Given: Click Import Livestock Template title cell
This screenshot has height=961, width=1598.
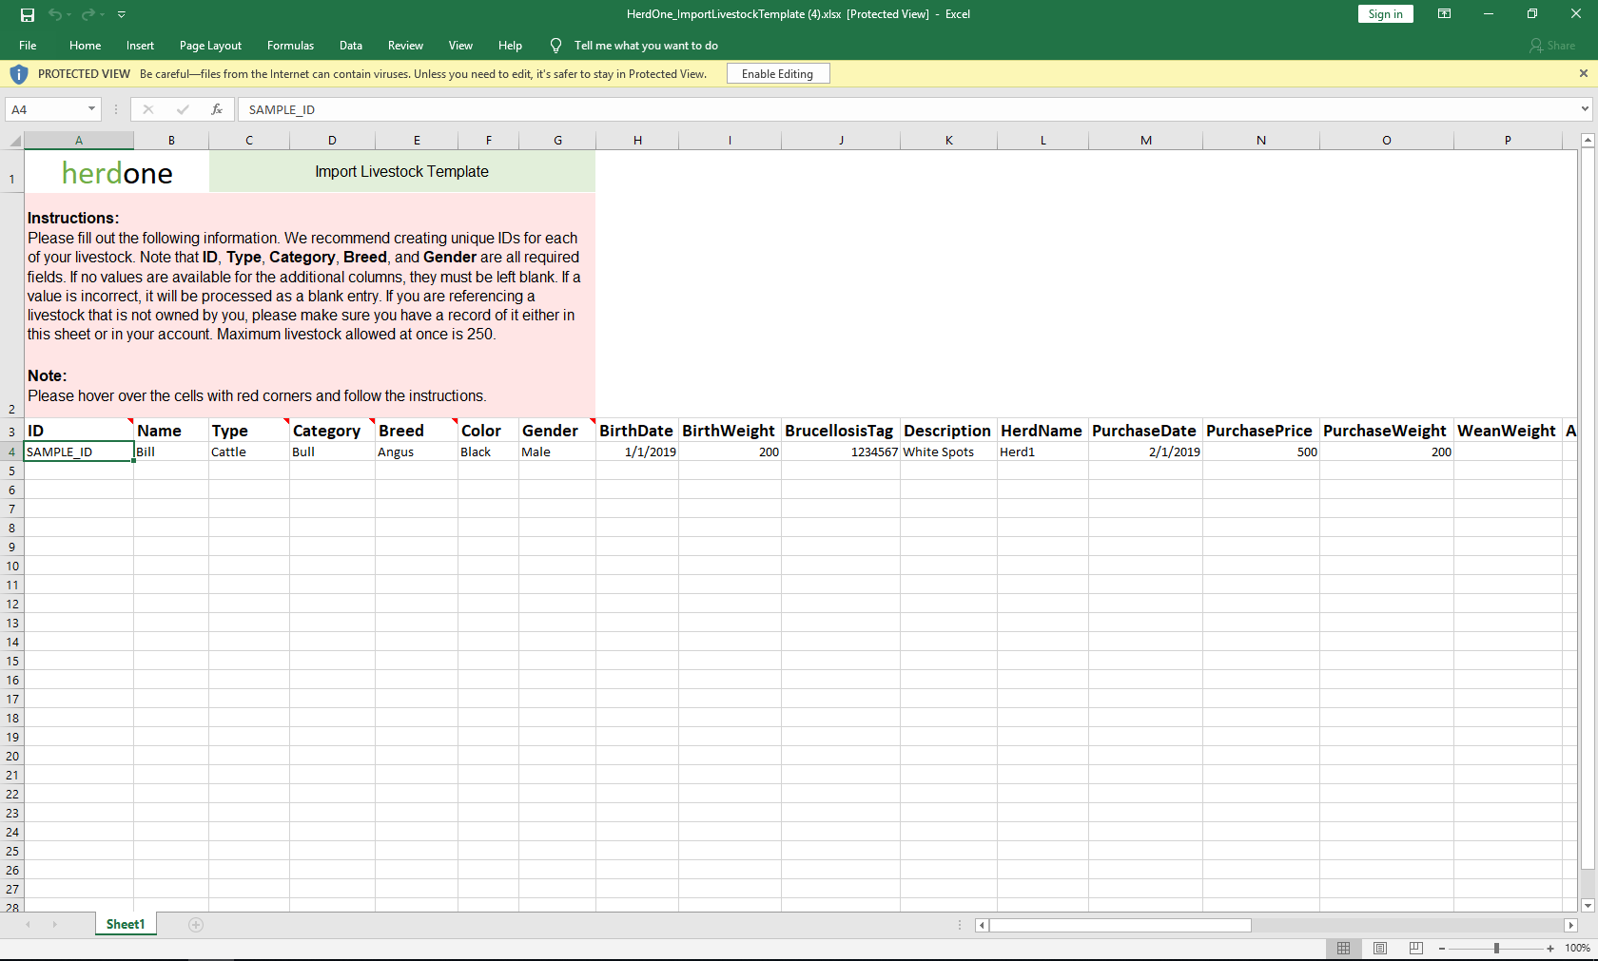Looking at the screenshot, I should tap(402, 172).
